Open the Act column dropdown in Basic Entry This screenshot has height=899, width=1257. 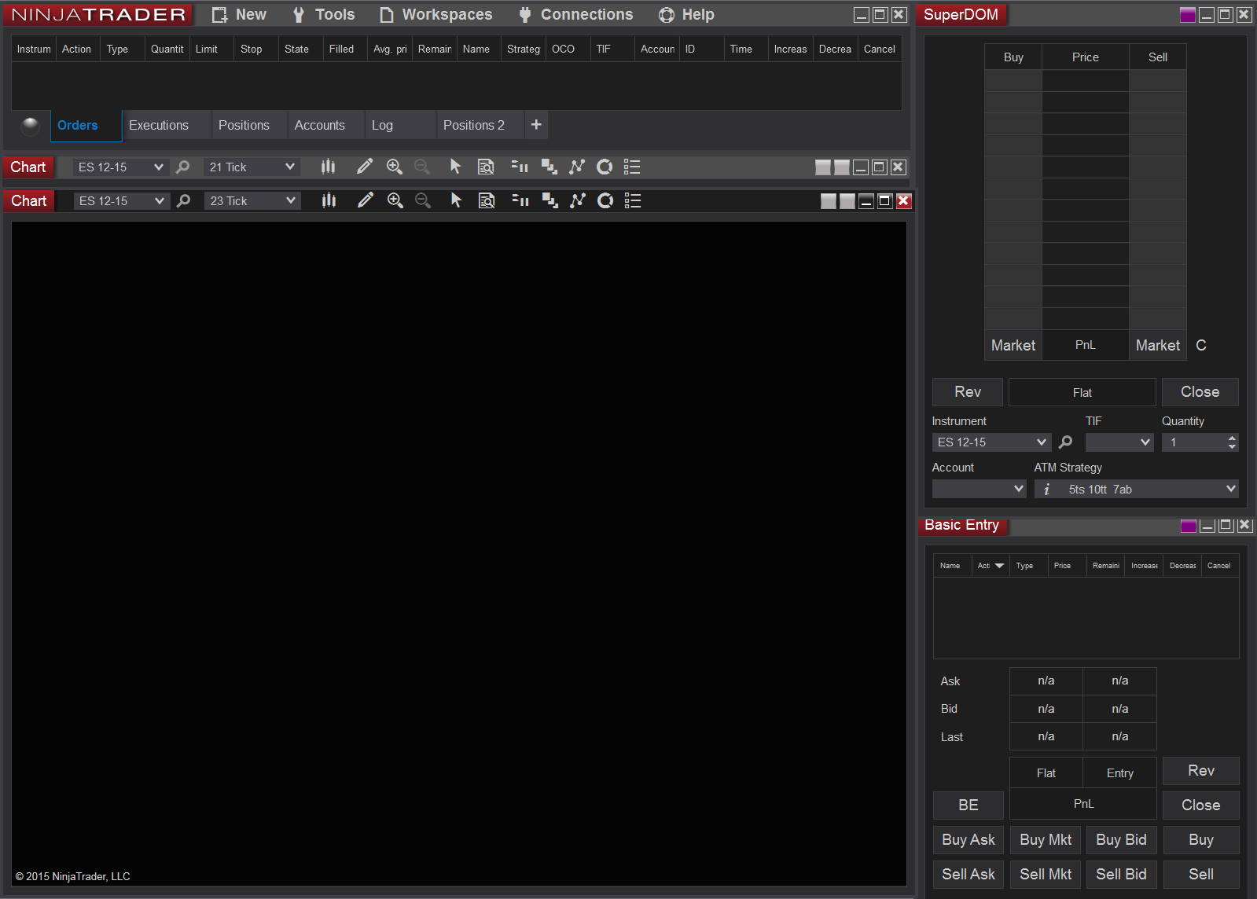pyautogui.click(x=999, y=566)
